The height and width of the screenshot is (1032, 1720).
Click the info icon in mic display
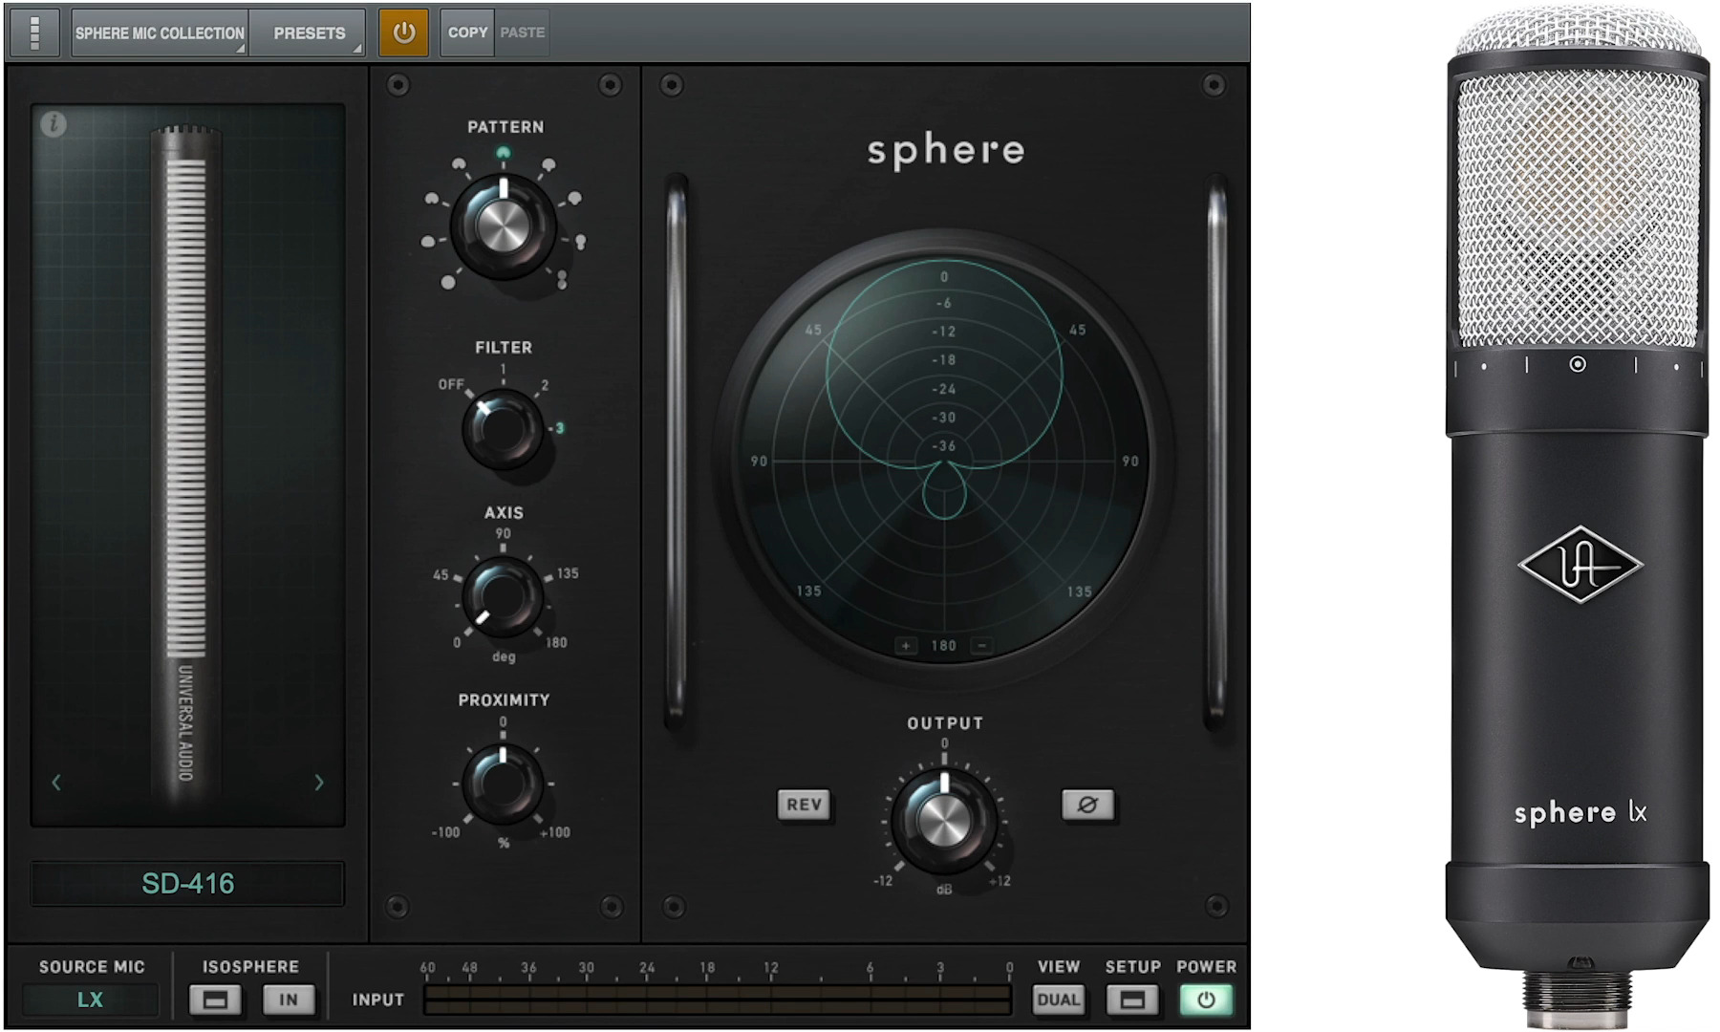54,123
